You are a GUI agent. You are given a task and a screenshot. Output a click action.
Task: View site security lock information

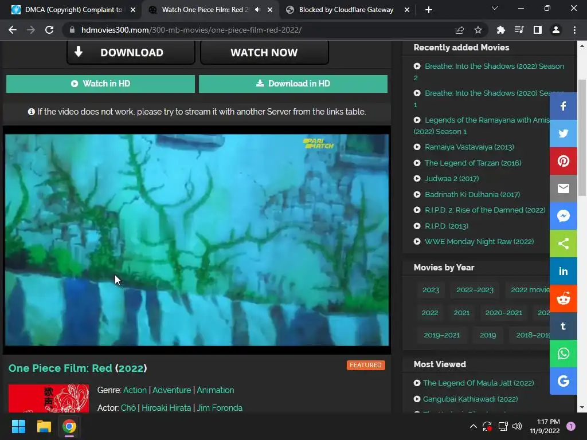(72, 30)
